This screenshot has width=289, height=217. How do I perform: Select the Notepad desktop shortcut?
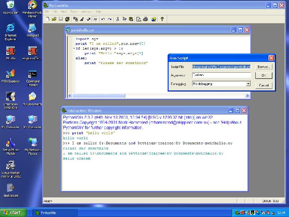tap(33, 30)
